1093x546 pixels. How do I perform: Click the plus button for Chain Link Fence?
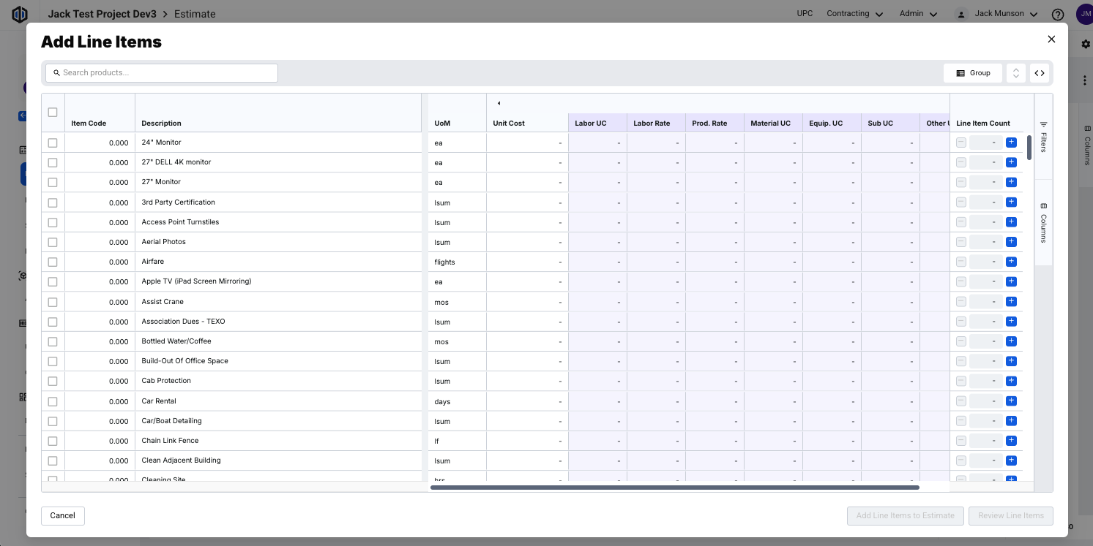pyautogui.click(x=1011, y=441)
